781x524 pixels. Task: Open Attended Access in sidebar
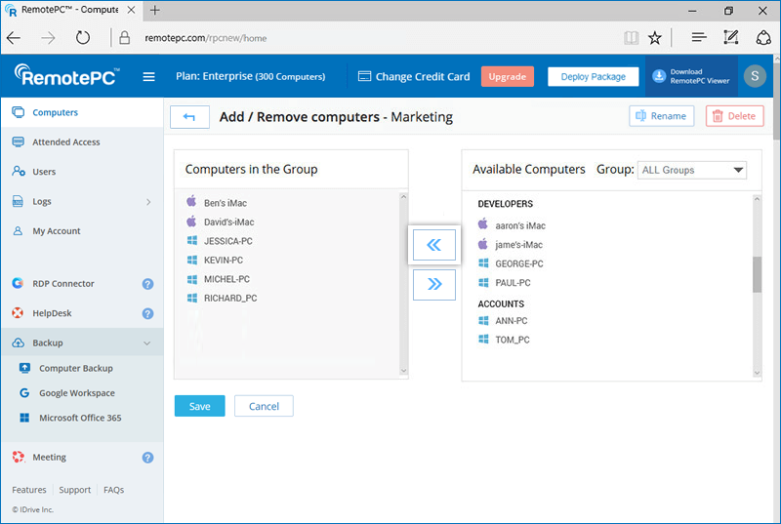(65, 142)
